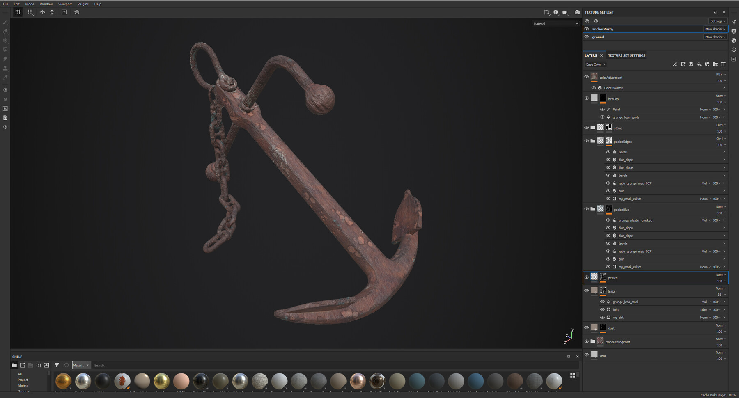Add a new fill layer in Layers panel
Image resolution: width=739 pixels, height=398 pixels.
tap(699, 64)
